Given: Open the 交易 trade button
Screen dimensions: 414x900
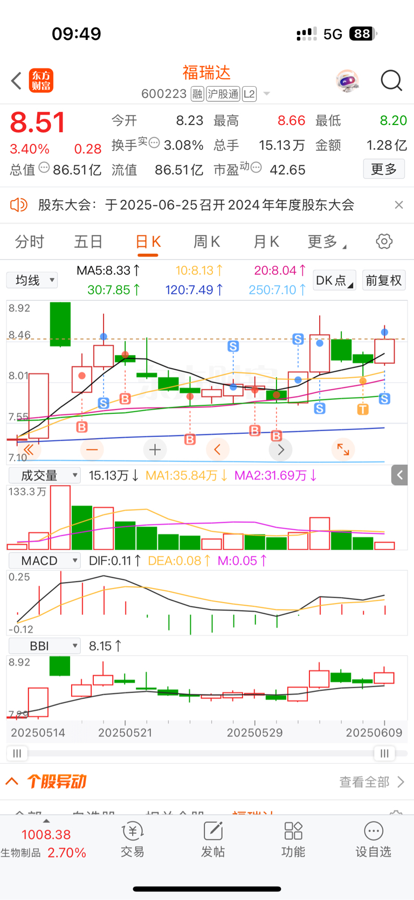Looking at the screenshot, I should pos(133,840).
